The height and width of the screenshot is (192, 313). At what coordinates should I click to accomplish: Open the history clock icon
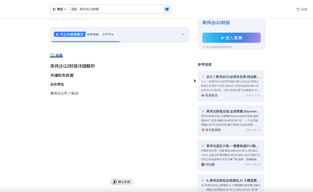tap(298, 9)
